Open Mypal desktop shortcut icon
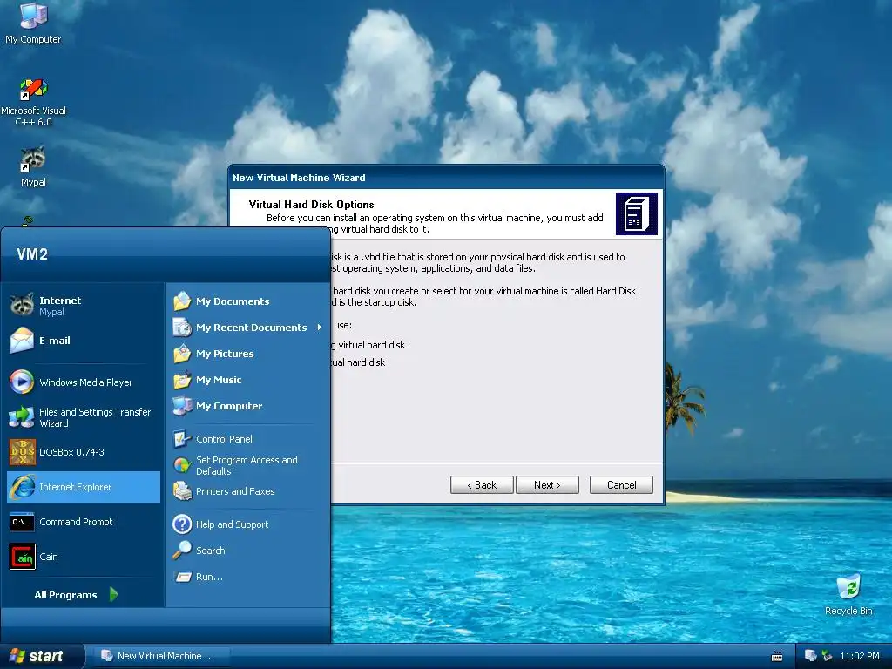 tap(33, 166)
